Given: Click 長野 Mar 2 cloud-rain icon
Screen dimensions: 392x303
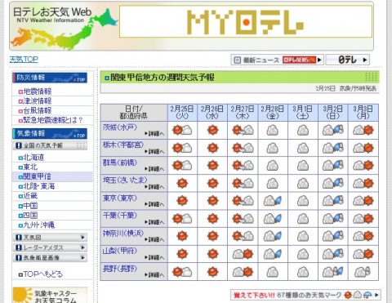Looking at the screenshot, I should tap(333, 272).
